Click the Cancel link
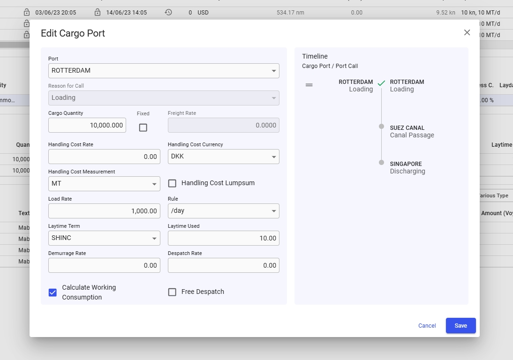Screen dimensions: 513x360 pyautogui.click(x=427, y=326)
